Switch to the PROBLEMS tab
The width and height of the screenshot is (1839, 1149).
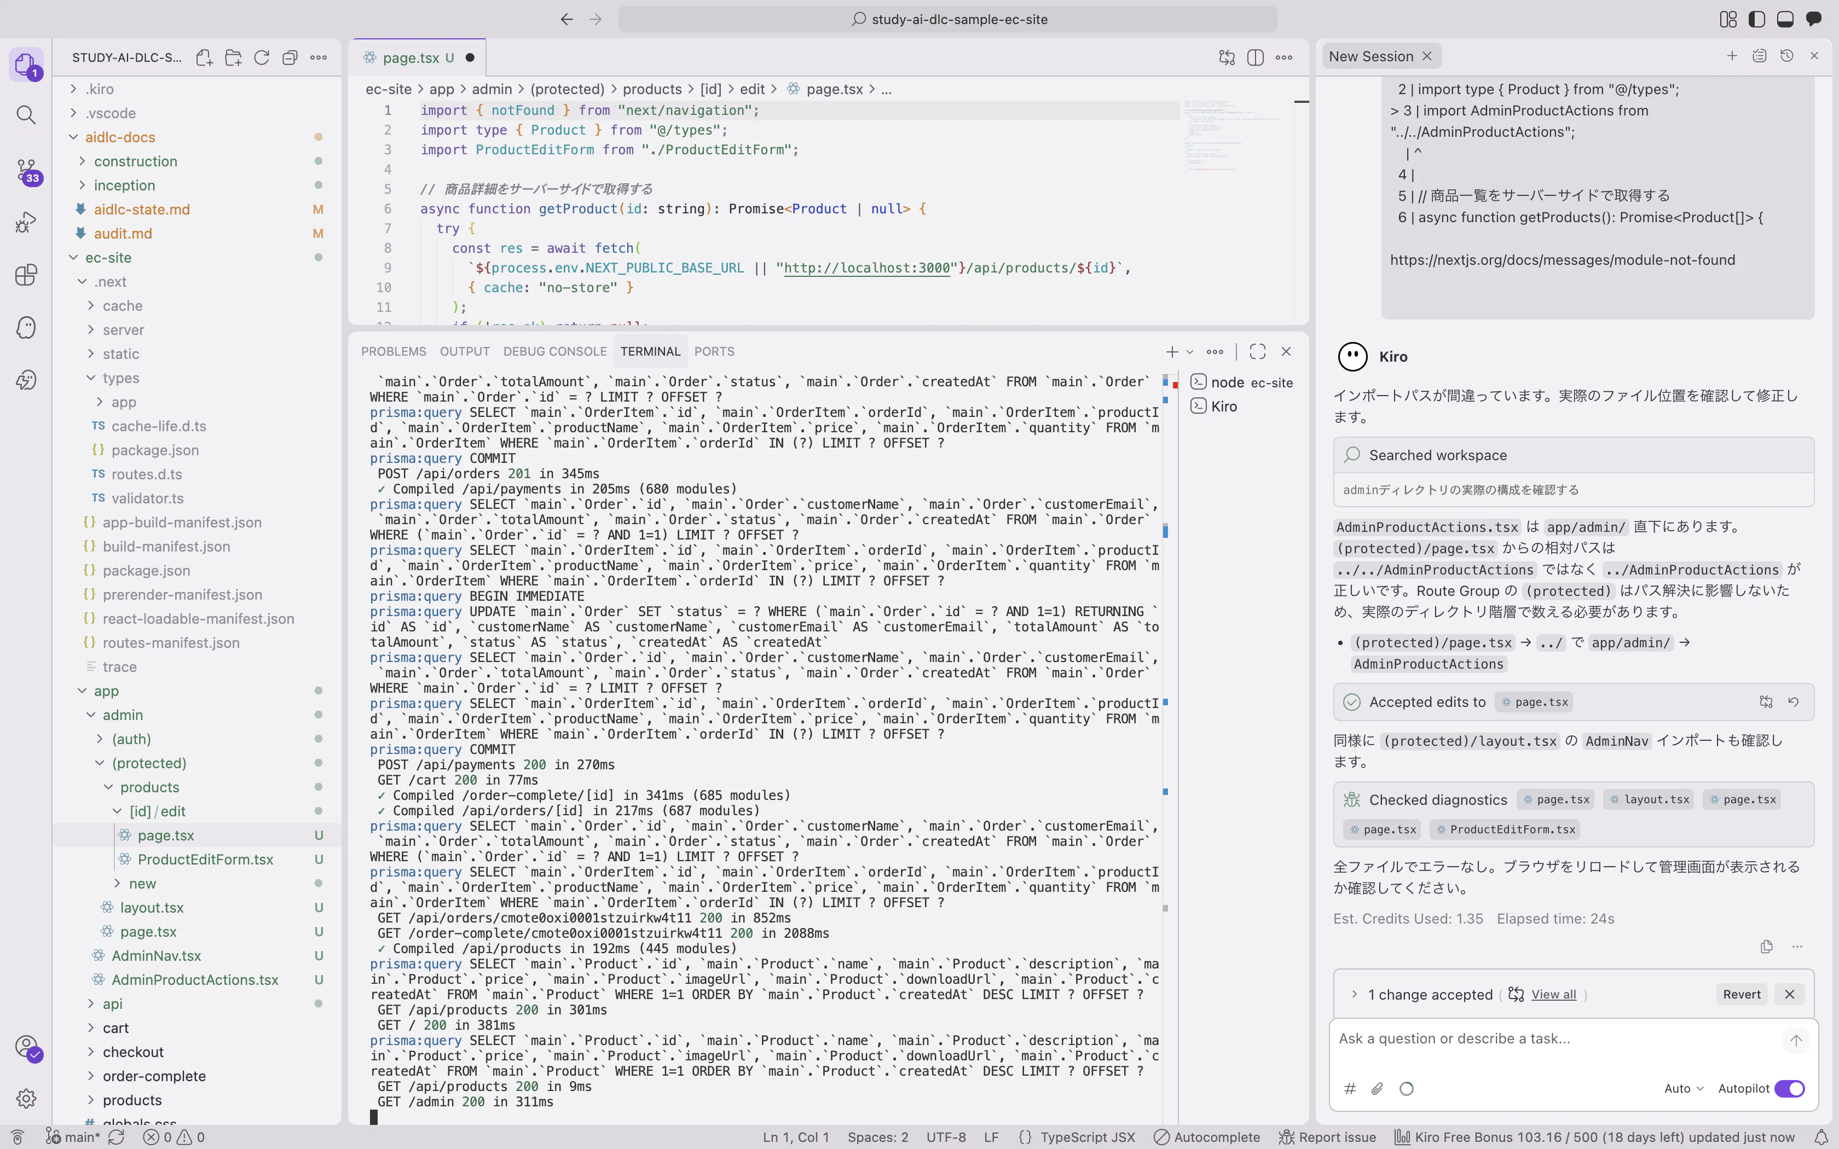tap(394, 352)
